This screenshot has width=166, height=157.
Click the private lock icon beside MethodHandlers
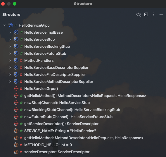tap(21, 60)
